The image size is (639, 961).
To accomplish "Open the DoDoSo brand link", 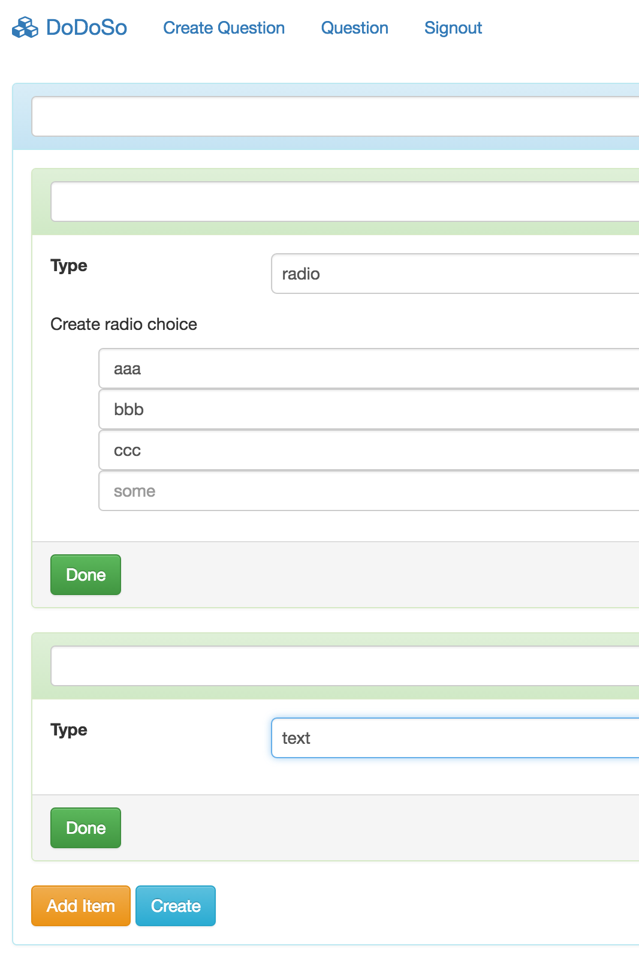I will click(x=70, y=28).
